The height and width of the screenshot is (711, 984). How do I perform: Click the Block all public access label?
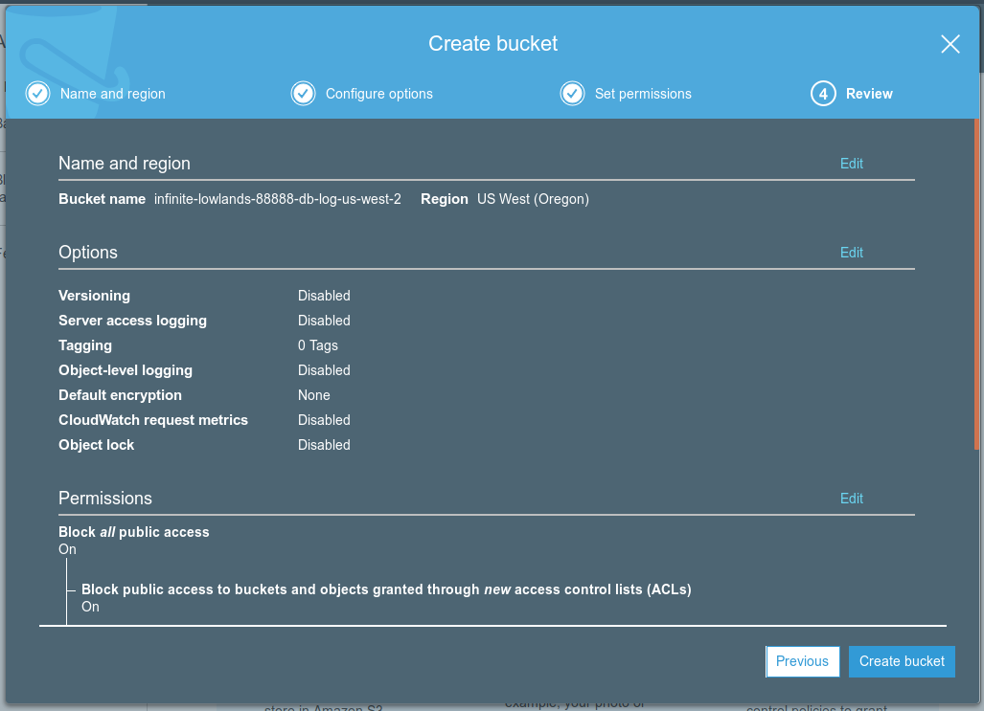pyautogui.click(x=134, y=532)
